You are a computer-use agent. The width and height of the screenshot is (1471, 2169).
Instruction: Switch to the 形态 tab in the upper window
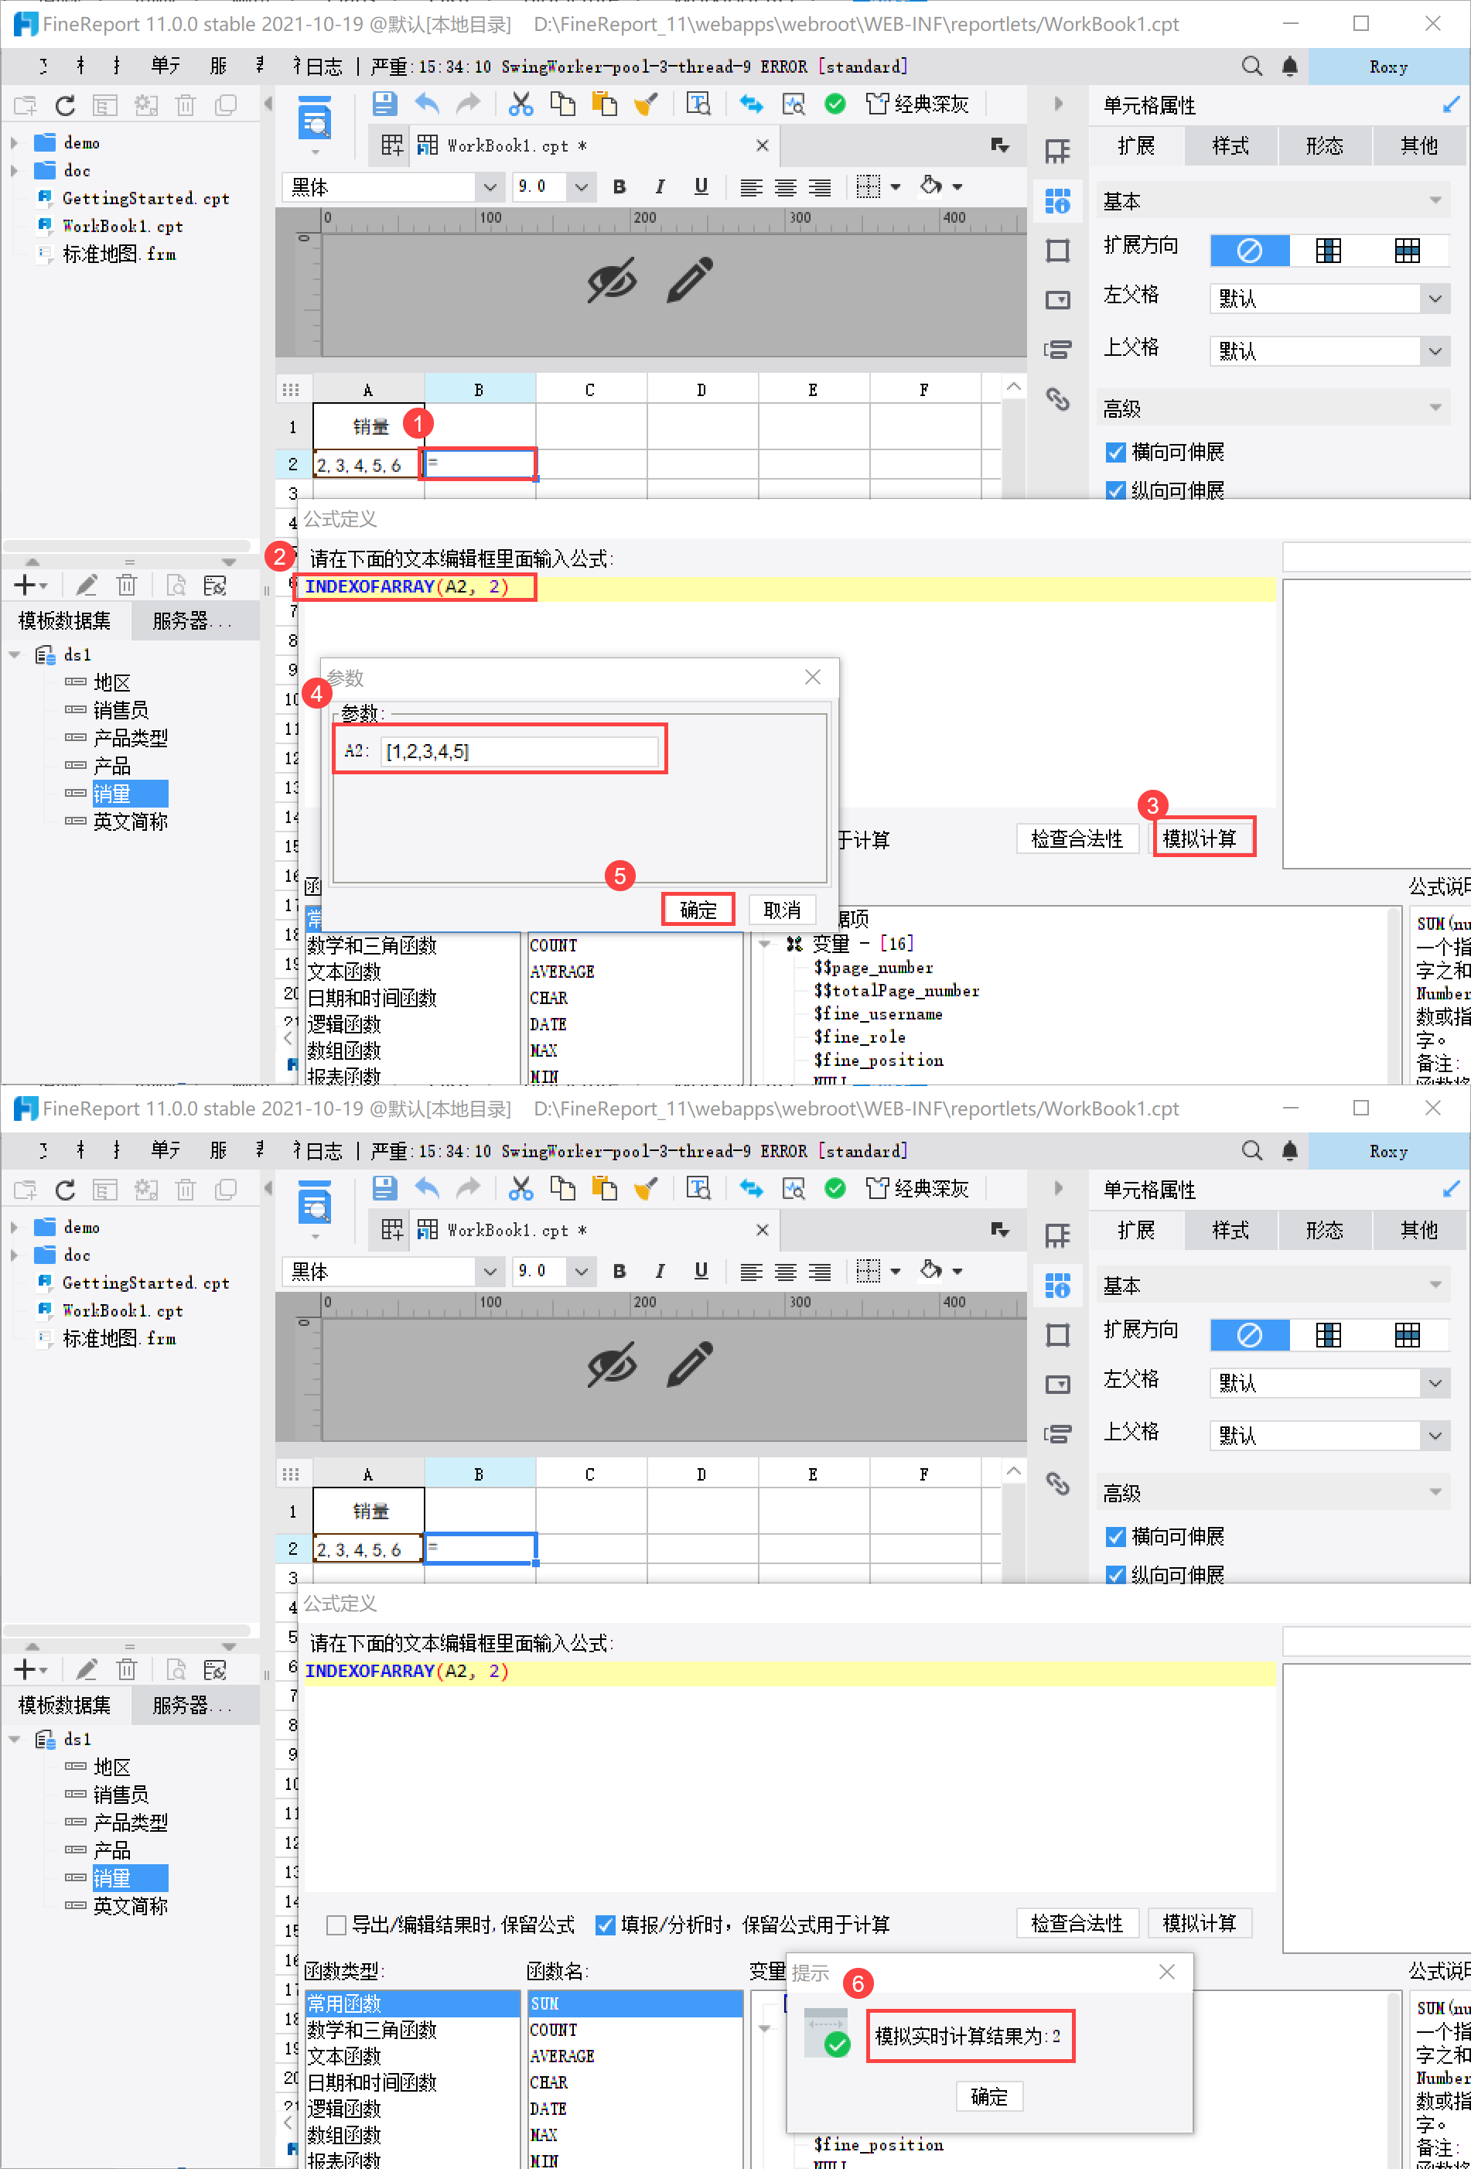pos(1325,145)
